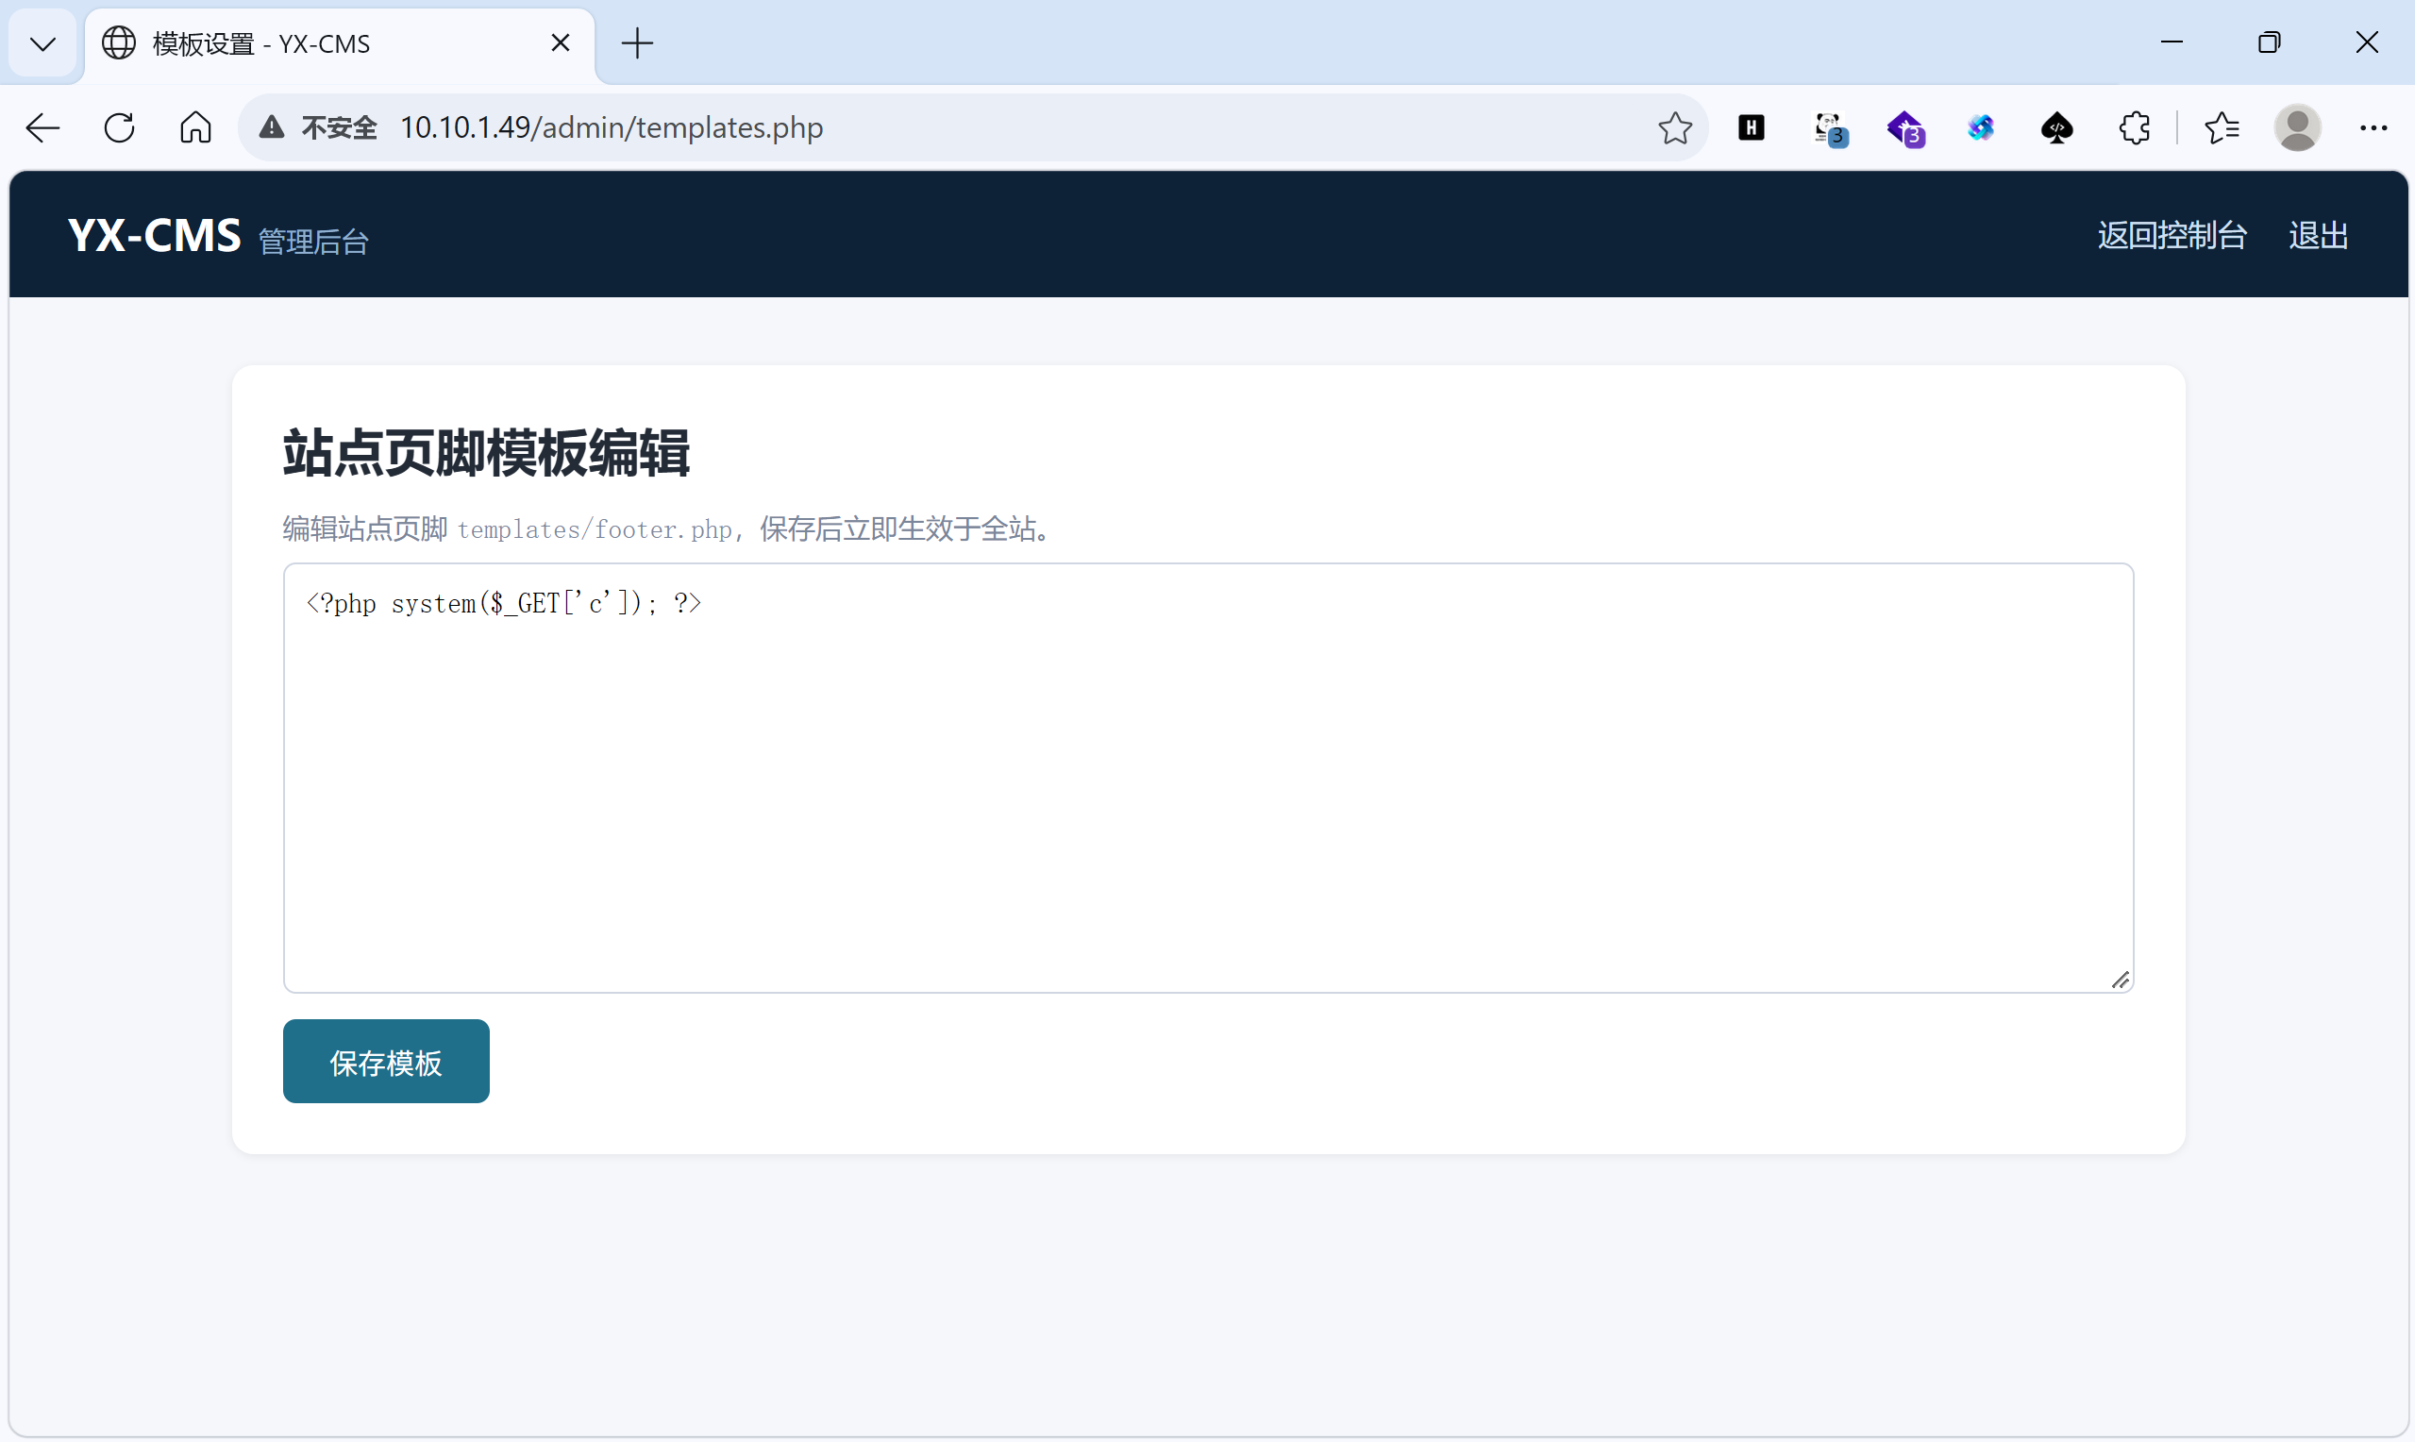Viewport: 2415px width, 1442px height.
Task: Click the 保存模板 button
Action: (386, 1061)
